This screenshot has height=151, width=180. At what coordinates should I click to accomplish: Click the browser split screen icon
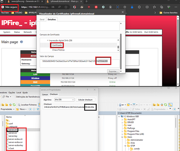[147, 7]
